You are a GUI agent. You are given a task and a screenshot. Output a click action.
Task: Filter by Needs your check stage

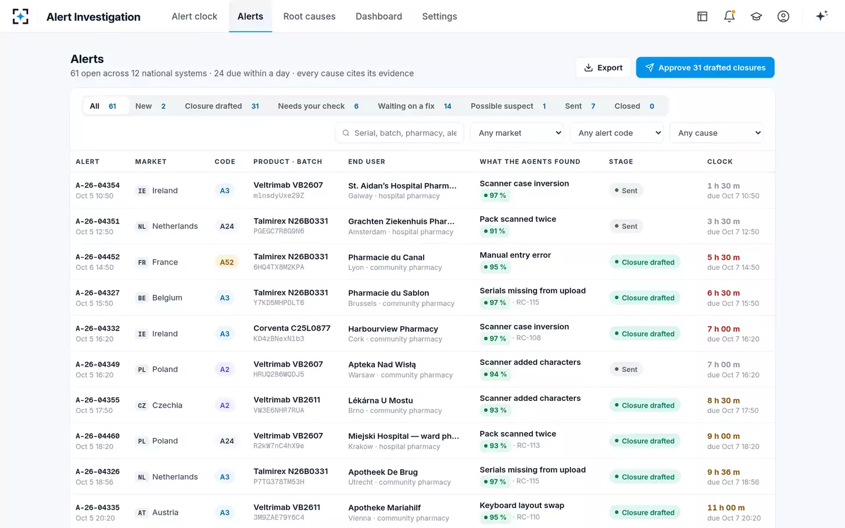[x=318, y=106]
